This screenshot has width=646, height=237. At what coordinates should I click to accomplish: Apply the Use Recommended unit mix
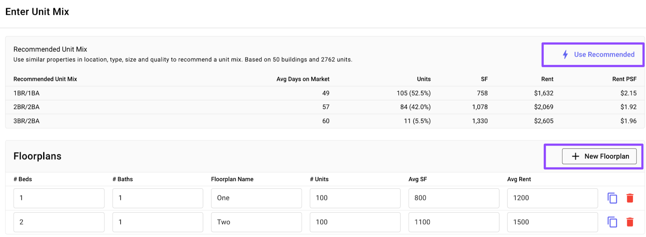tap(593, 54)
